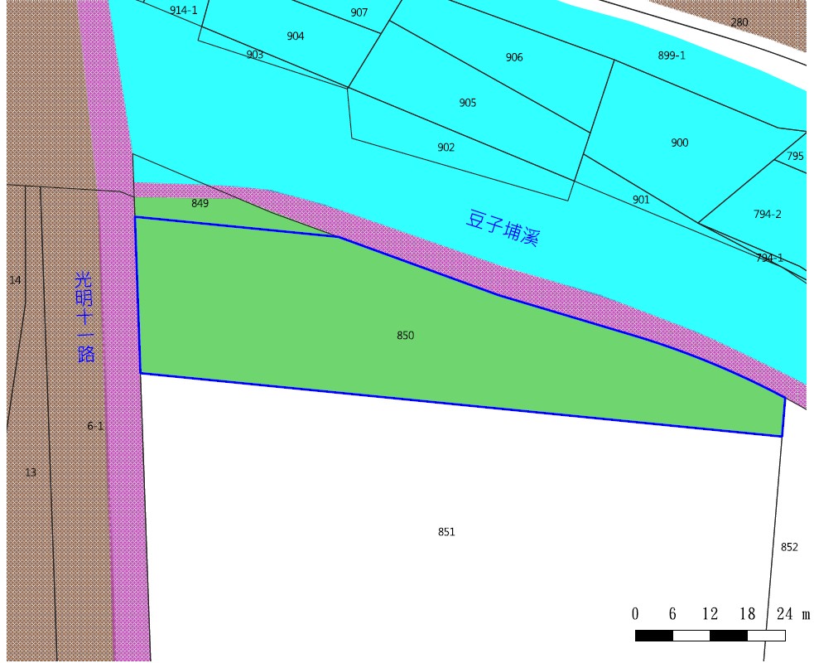Screen dimensions: 814x663
Task: Click parcel 902 below parcel 905
Action: pos(446,148)
